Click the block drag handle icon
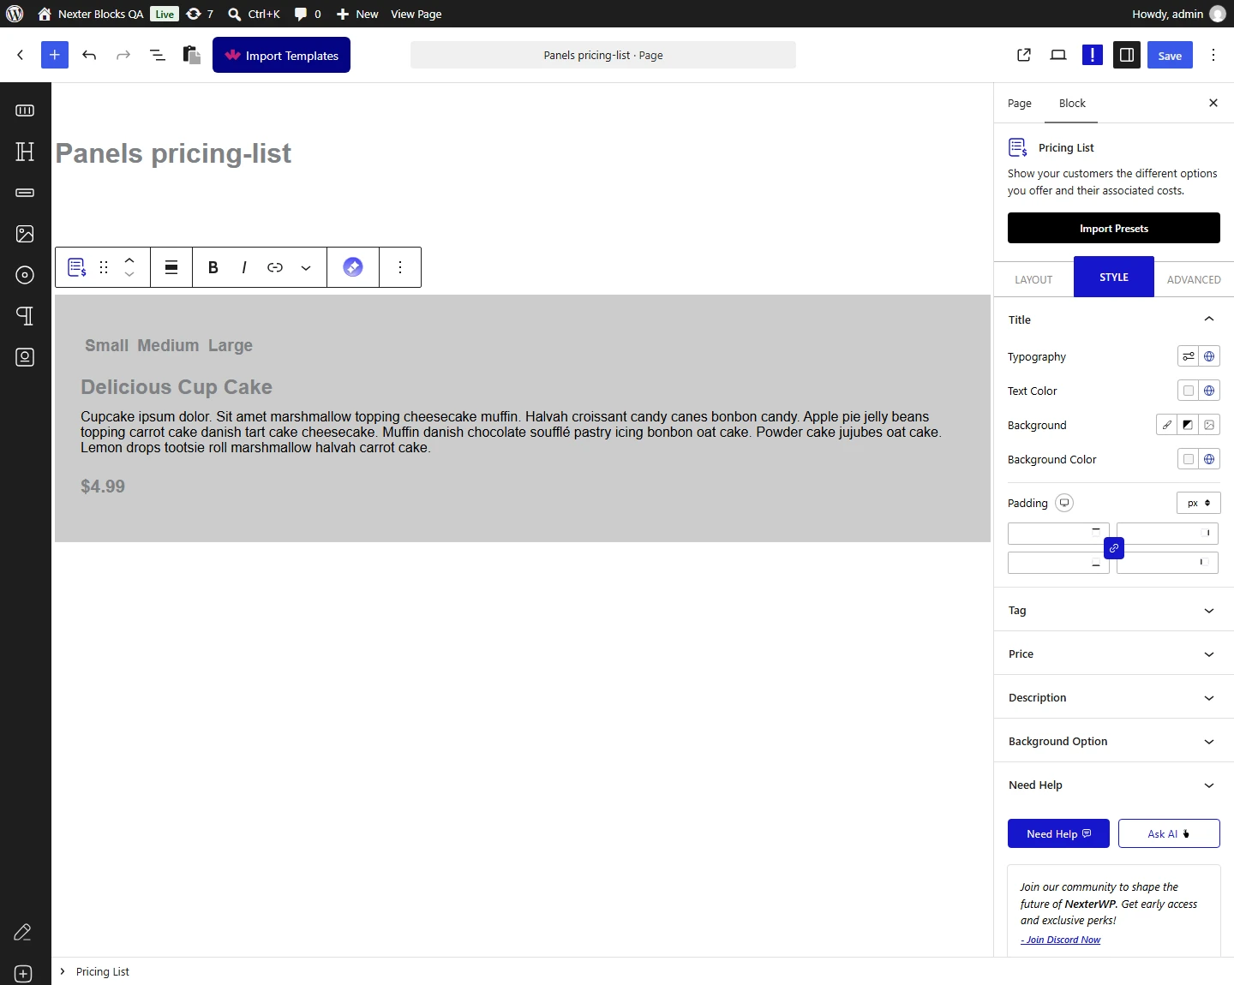Screen dimensions: 1234x985 click(104, 267)
